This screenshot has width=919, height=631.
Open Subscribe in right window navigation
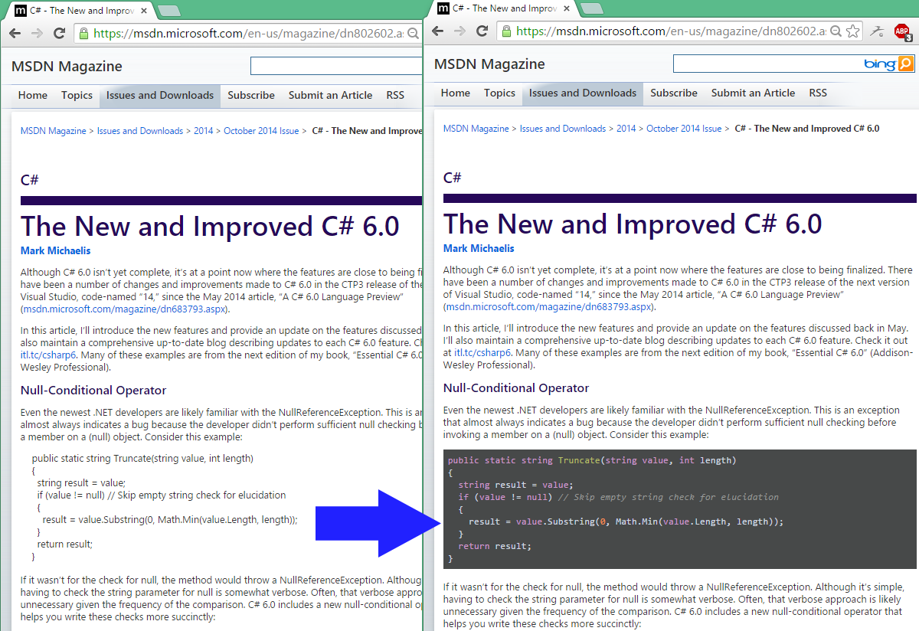674,93
